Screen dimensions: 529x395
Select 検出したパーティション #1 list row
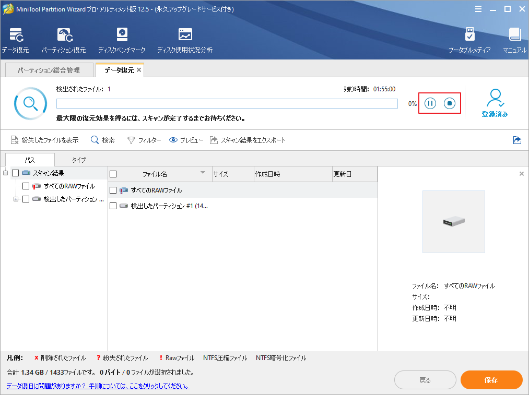coord(243,206)
